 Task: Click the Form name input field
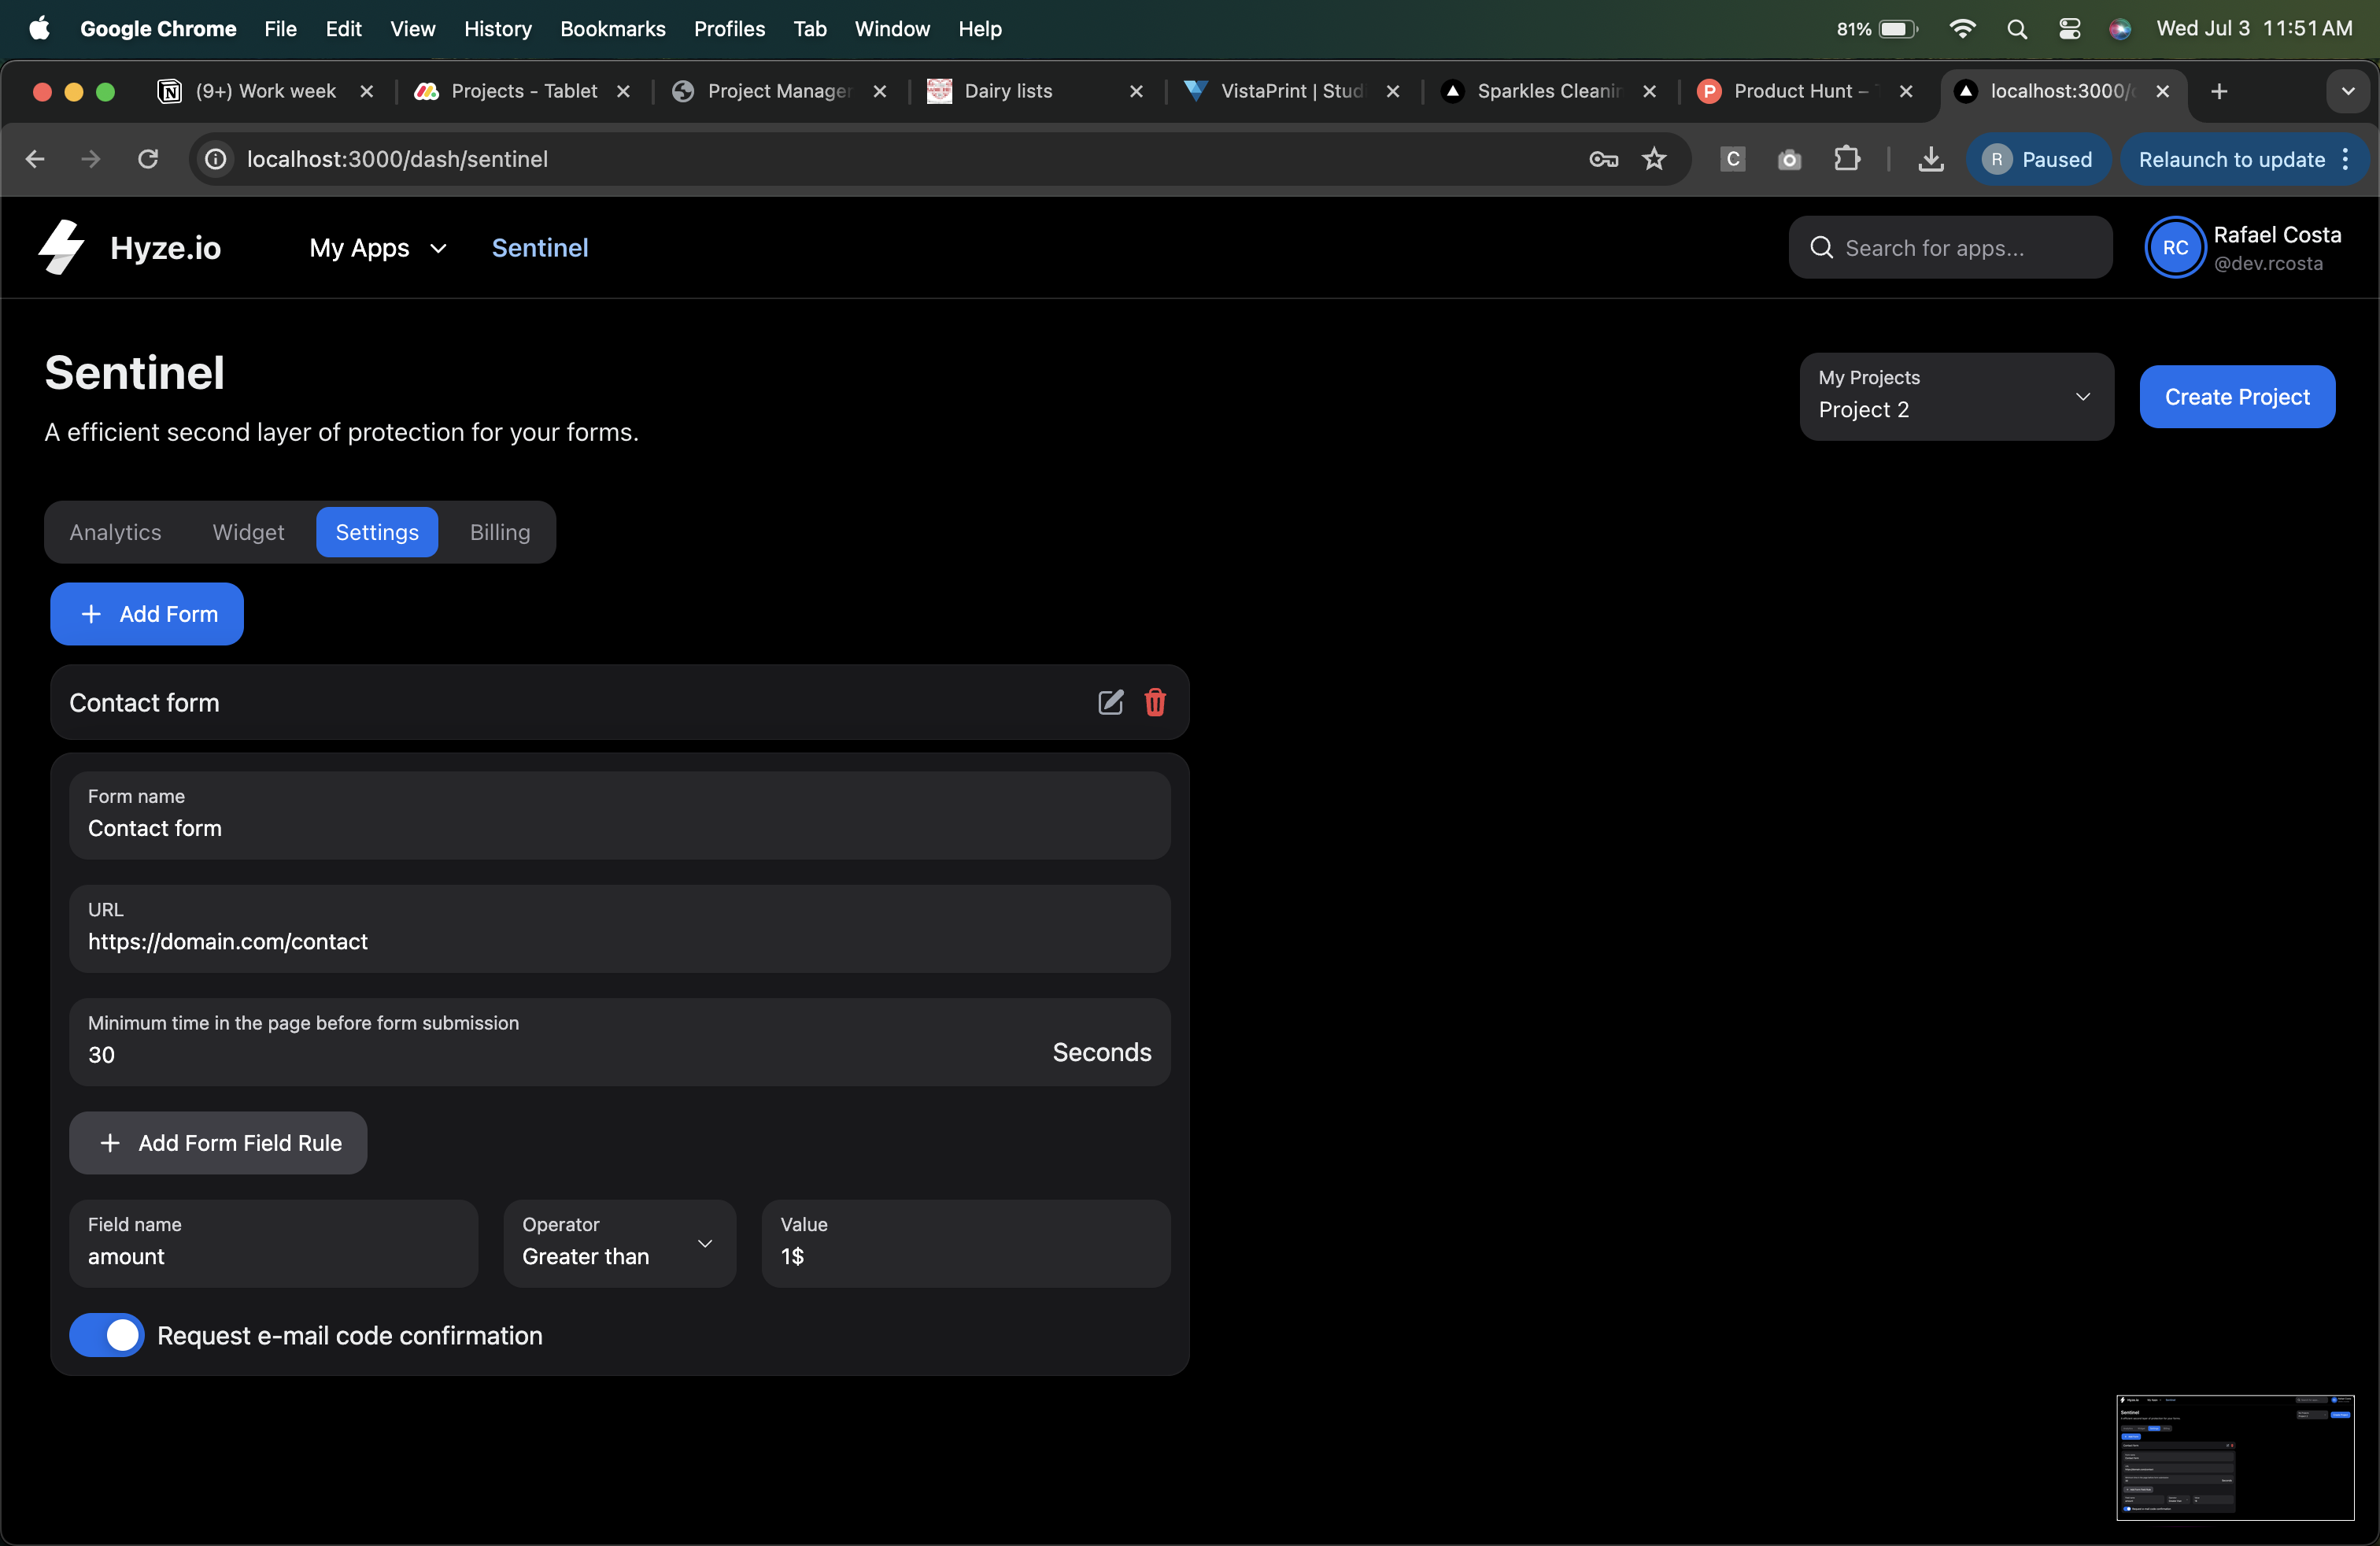619,814
